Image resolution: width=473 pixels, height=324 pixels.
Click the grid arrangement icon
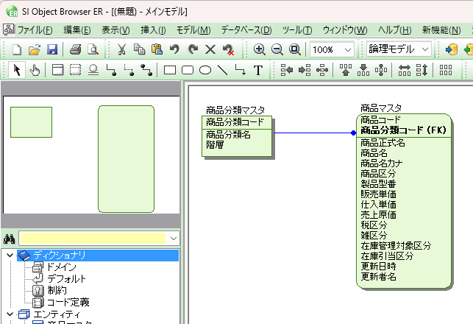tap(446, 70)
